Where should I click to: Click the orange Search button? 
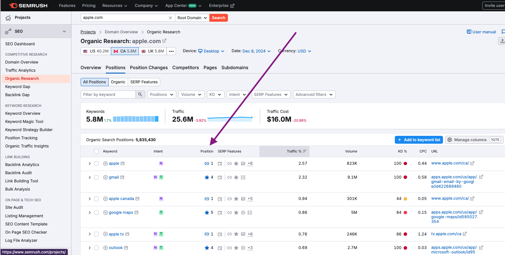point(218,18)
